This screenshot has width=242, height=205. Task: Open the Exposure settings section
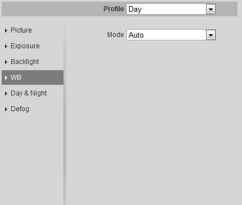tap(25, 46)
